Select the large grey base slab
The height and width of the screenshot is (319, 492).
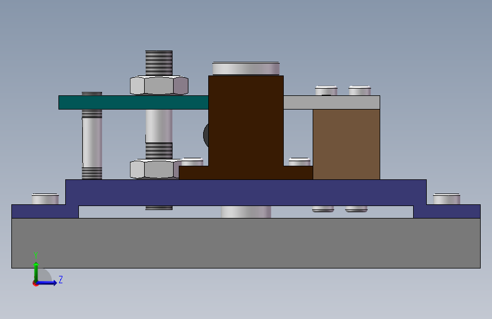pyautogui.click(x=246, y=243)
